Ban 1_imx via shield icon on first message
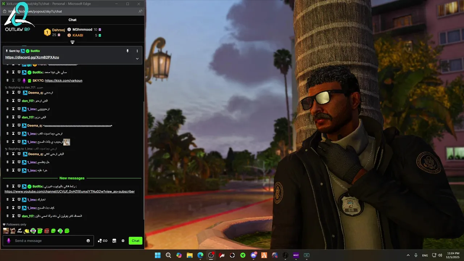Viewport: 464px width, 261px height. (x=19, y=109)
